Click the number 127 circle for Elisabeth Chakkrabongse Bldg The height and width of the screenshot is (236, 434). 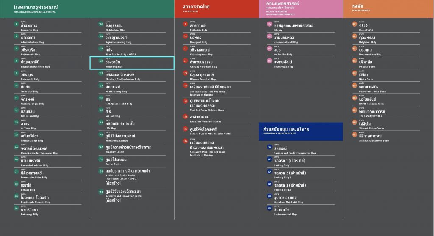click(101, 73)
